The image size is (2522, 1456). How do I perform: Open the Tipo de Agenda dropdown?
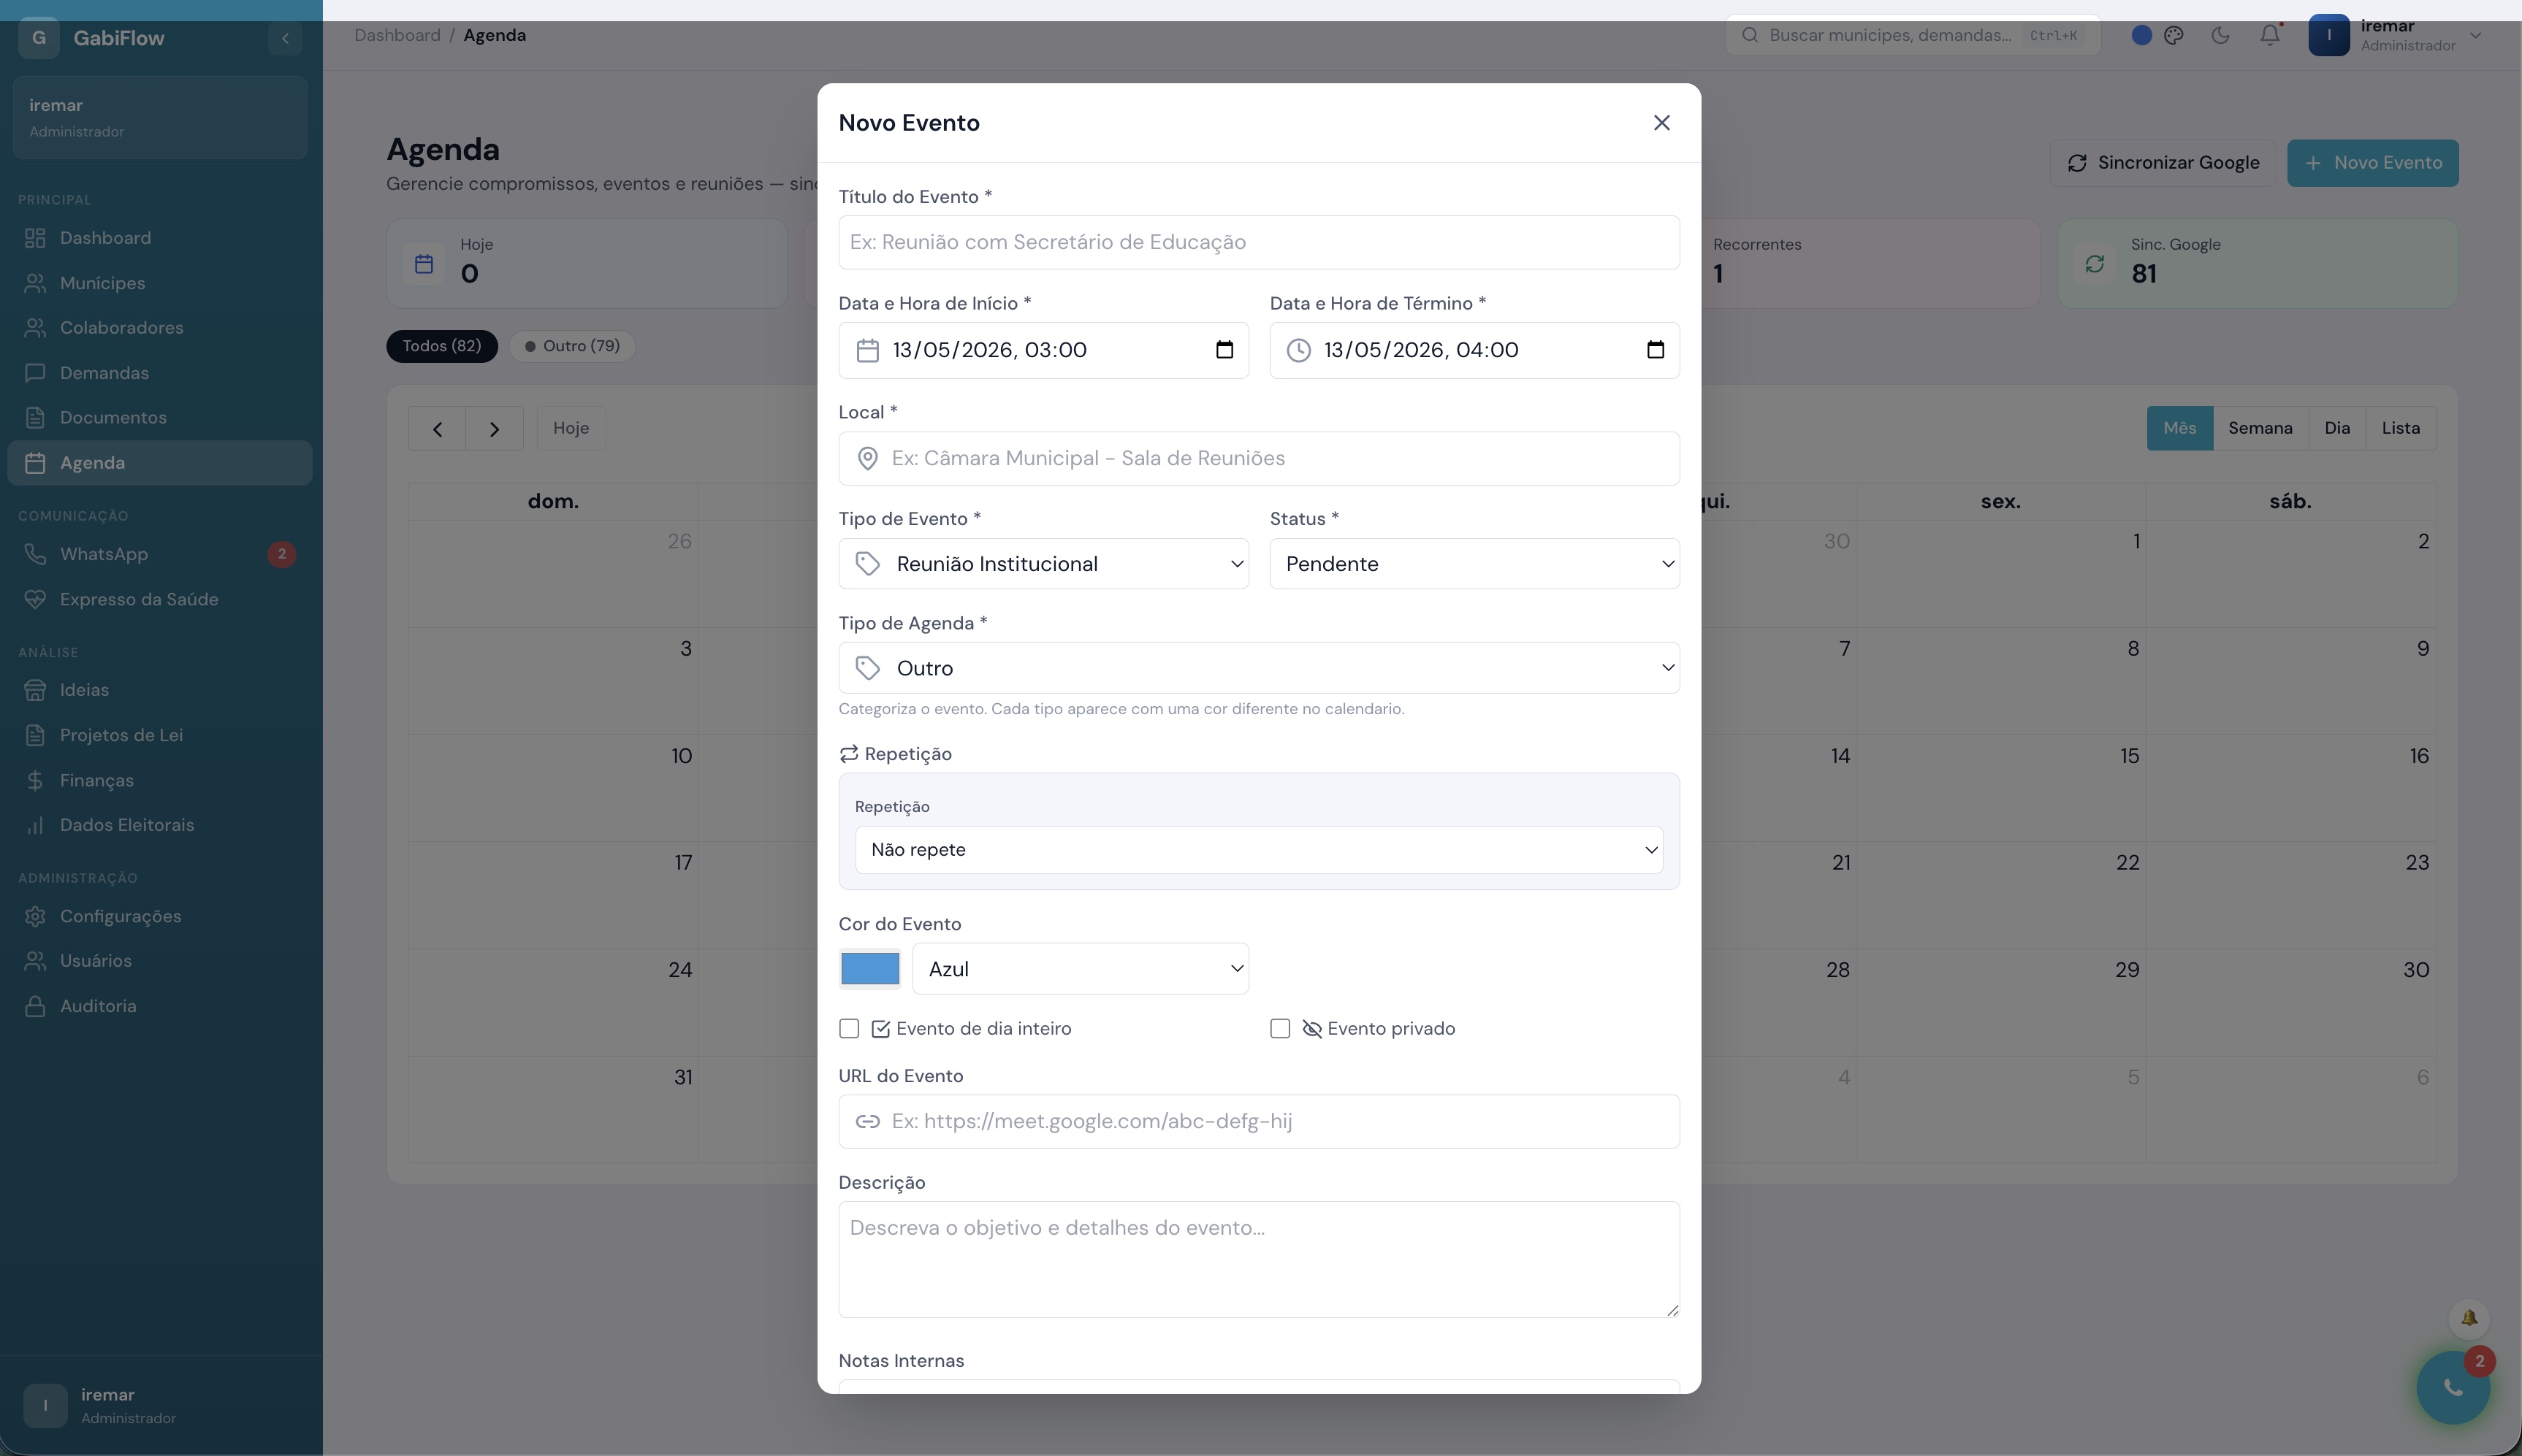(x=1259, y=668)
